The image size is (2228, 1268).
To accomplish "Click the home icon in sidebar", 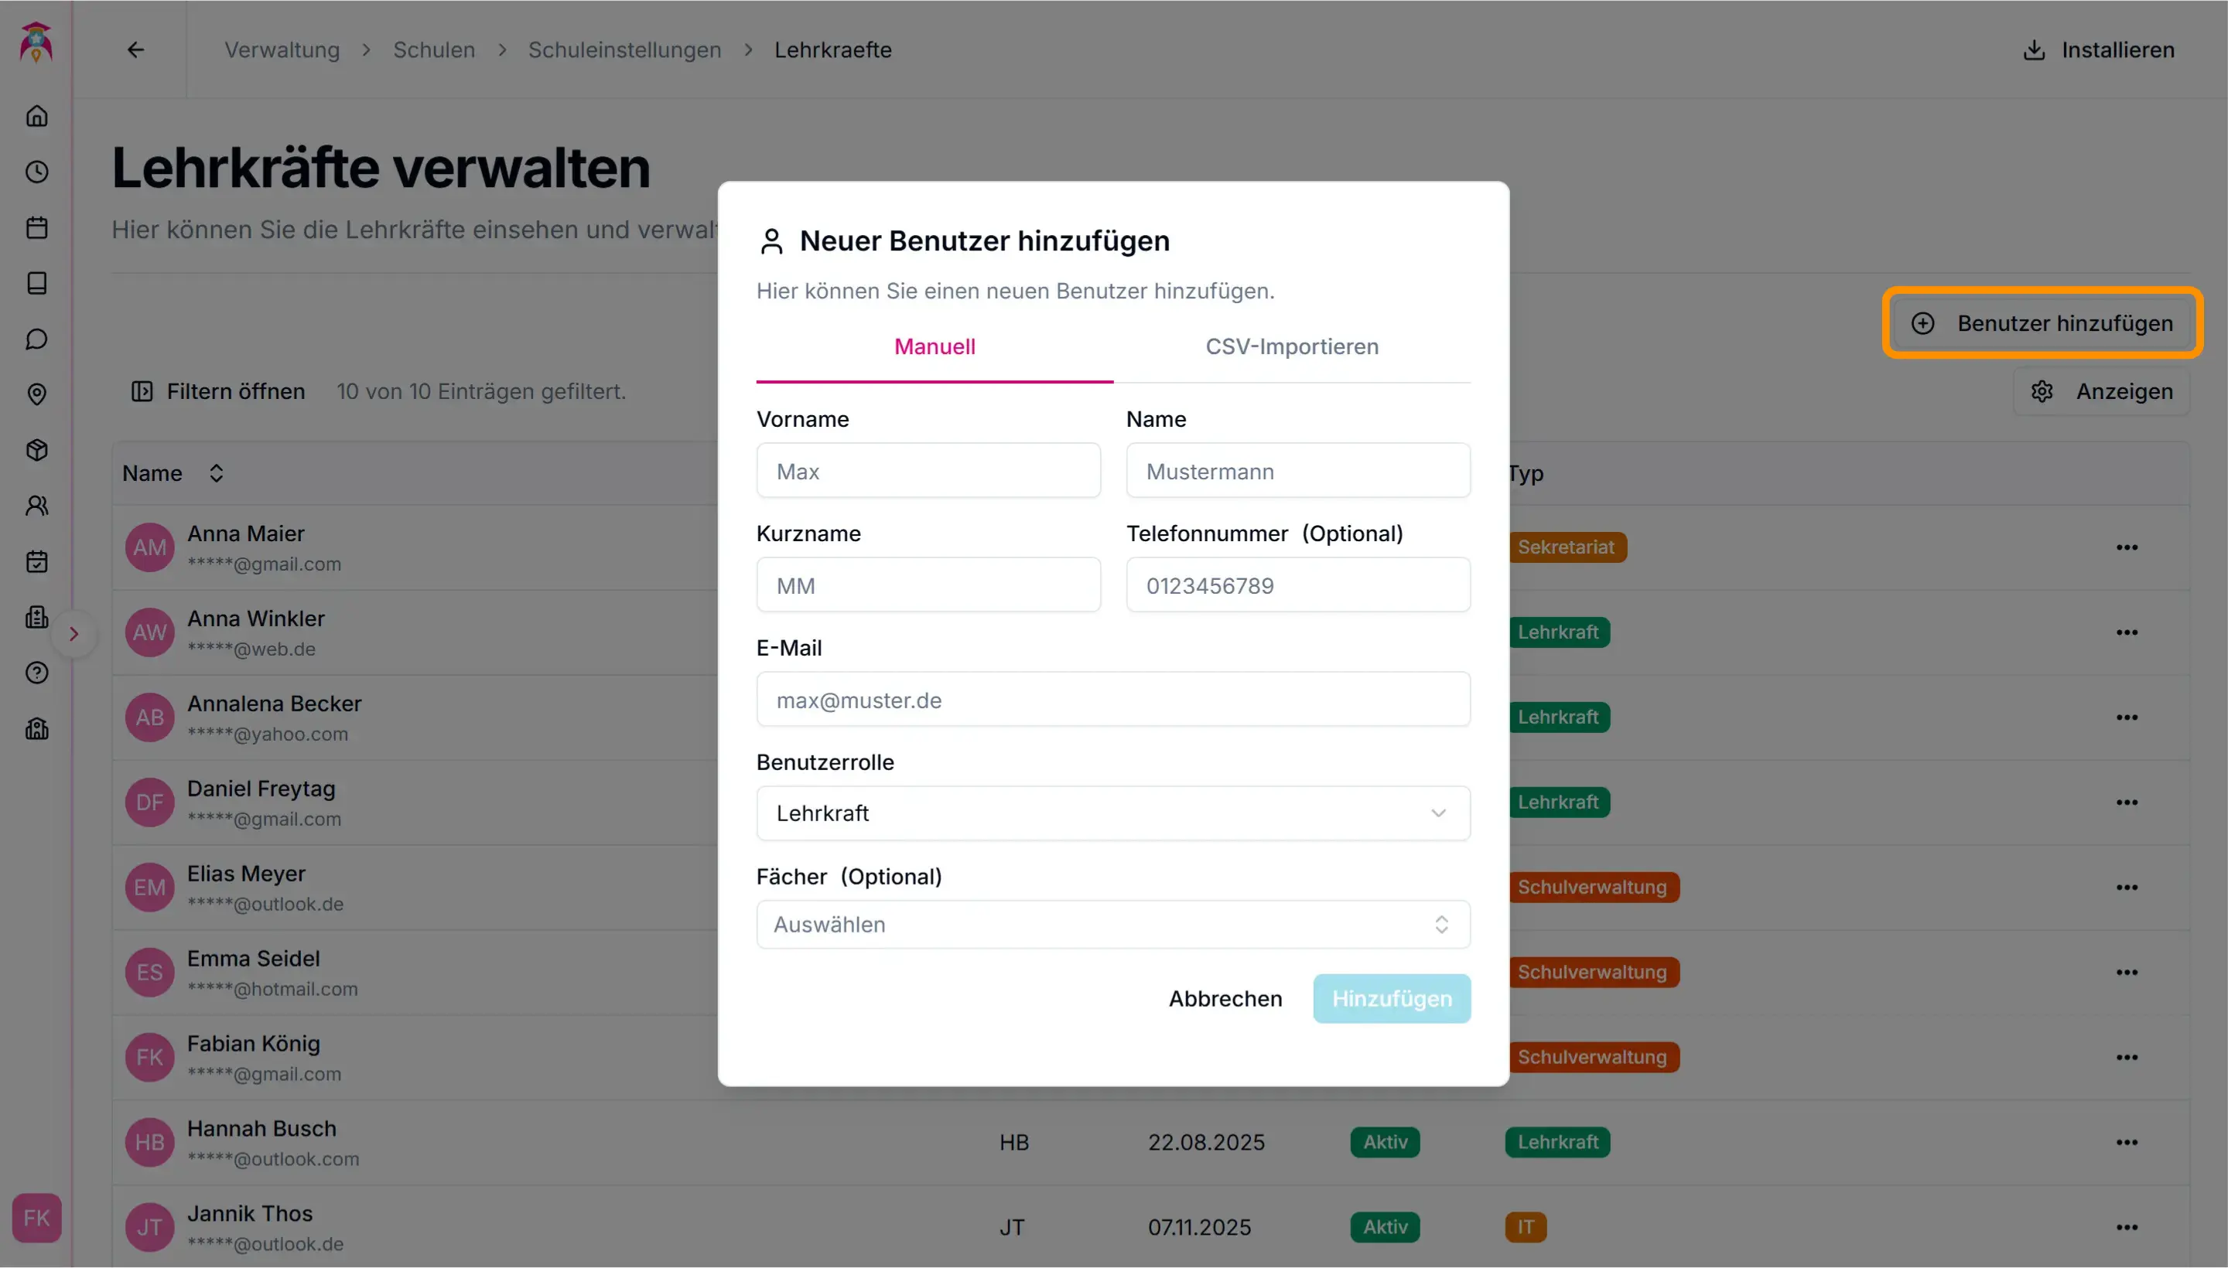I will point(36,116).
